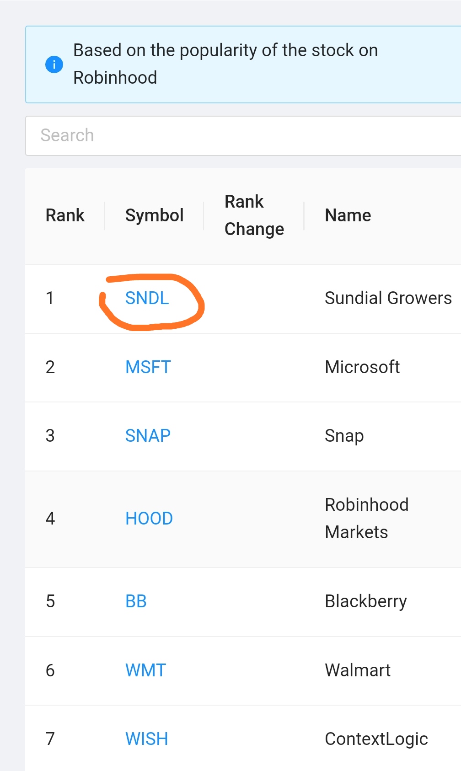461x771 pixels.
Task: Focus the Search input field
Action: tap(242, 136)
